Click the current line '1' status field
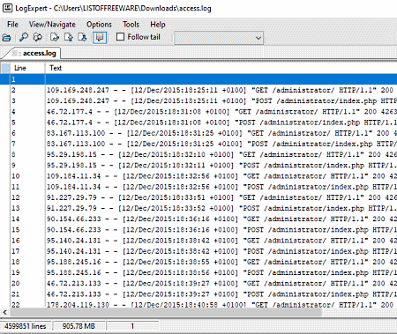 click(x=132, y=326)
